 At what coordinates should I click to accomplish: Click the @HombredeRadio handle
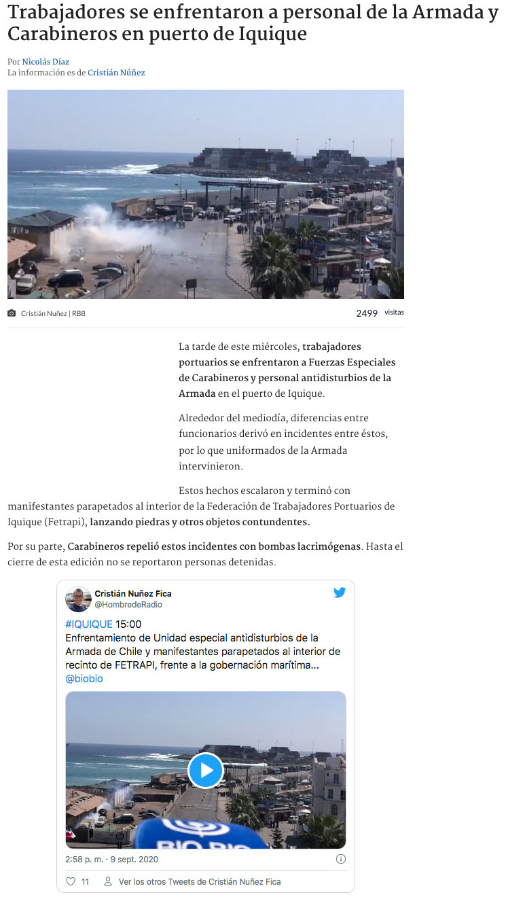[128, 604]
